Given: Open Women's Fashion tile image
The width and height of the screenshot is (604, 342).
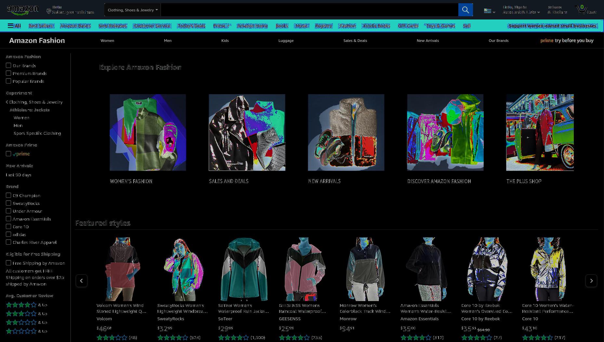Looking at the screenshot, I should click(148, 133).
